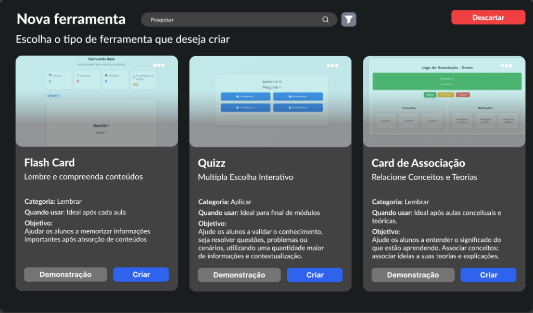Open the Quizz Demonstração
The height and width of the screenshot is (313, 533).
point(239,275)
